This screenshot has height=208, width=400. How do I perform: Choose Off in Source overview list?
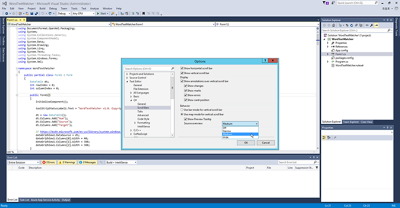click(x=240, y=128)
